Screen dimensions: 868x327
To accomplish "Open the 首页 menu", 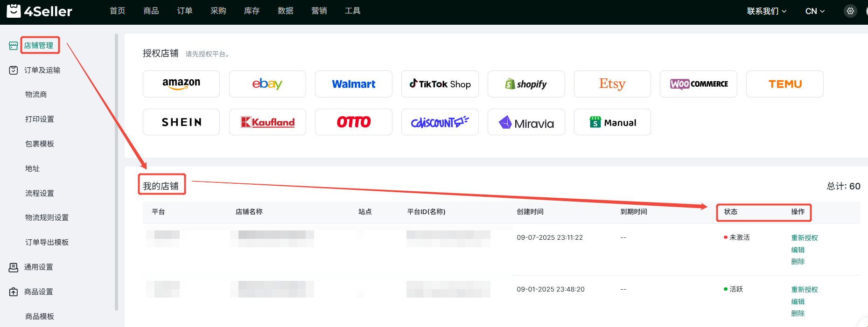I will [x=118, y=11].
